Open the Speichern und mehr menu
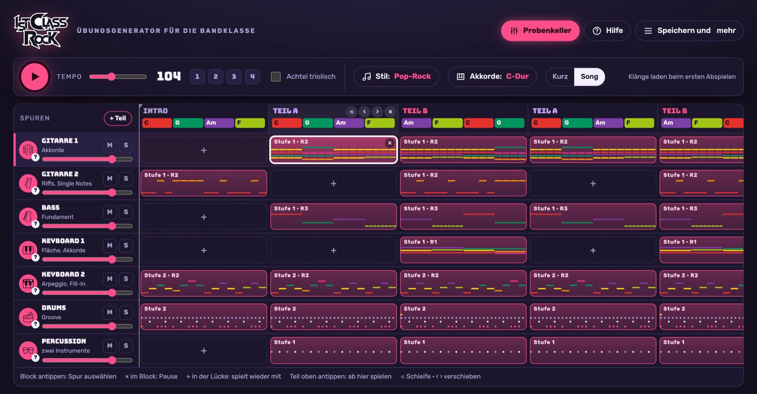Image resolution: width=757 pixels, height=394 pixels. (689, 31)
